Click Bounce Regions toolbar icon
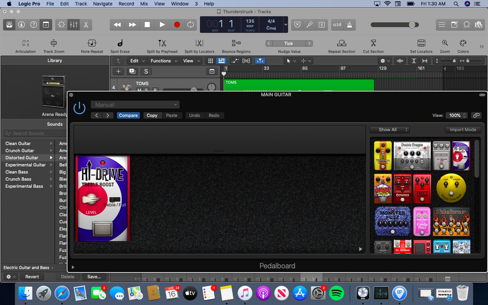 [236, 43]
